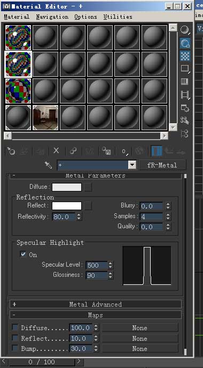Click the white Reflect color swatch
The image size is (203, 368).
[67, 206]
